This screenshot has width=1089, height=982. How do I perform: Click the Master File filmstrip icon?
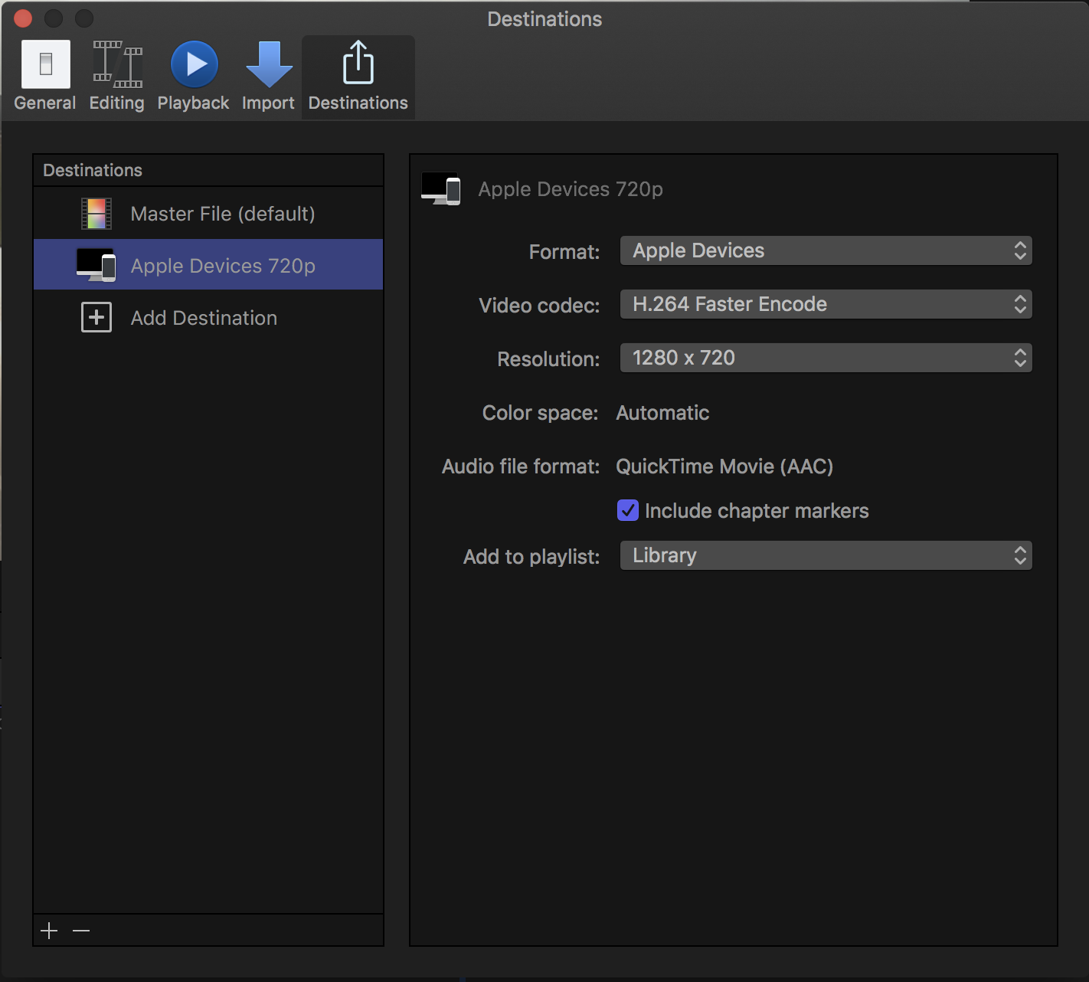(x=96, y=214)
